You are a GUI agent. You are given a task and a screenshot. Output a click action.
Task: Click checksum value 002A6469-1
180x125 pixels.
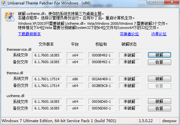[101, 79]
